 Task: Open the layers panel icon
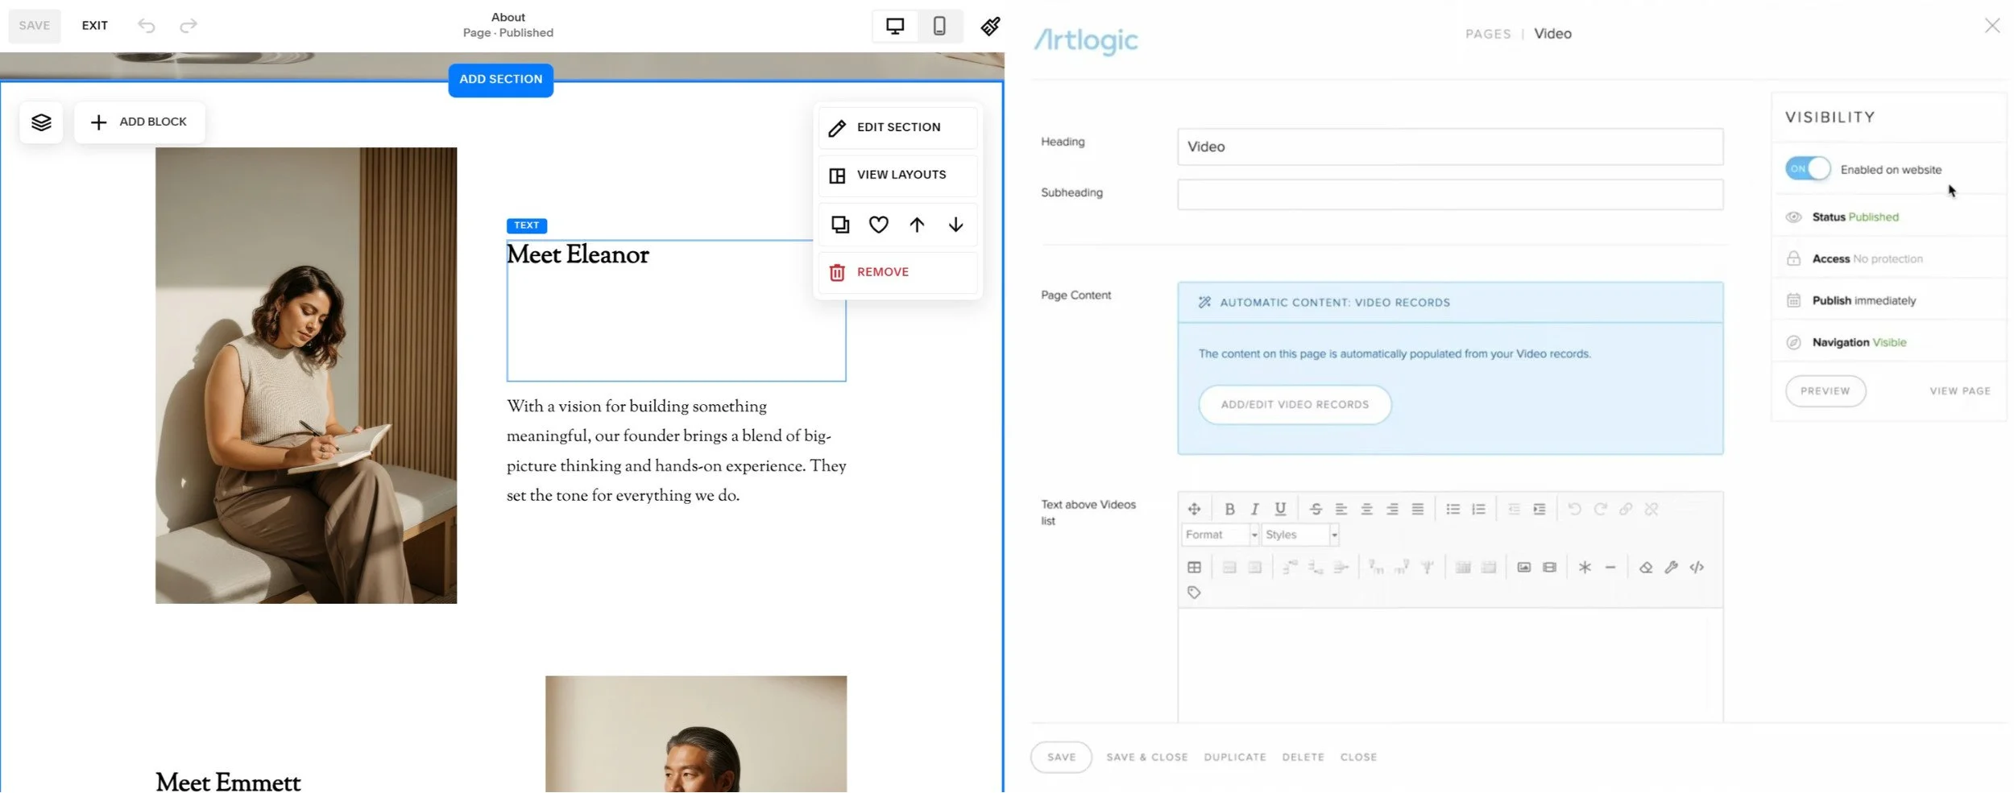click(41, 122)
